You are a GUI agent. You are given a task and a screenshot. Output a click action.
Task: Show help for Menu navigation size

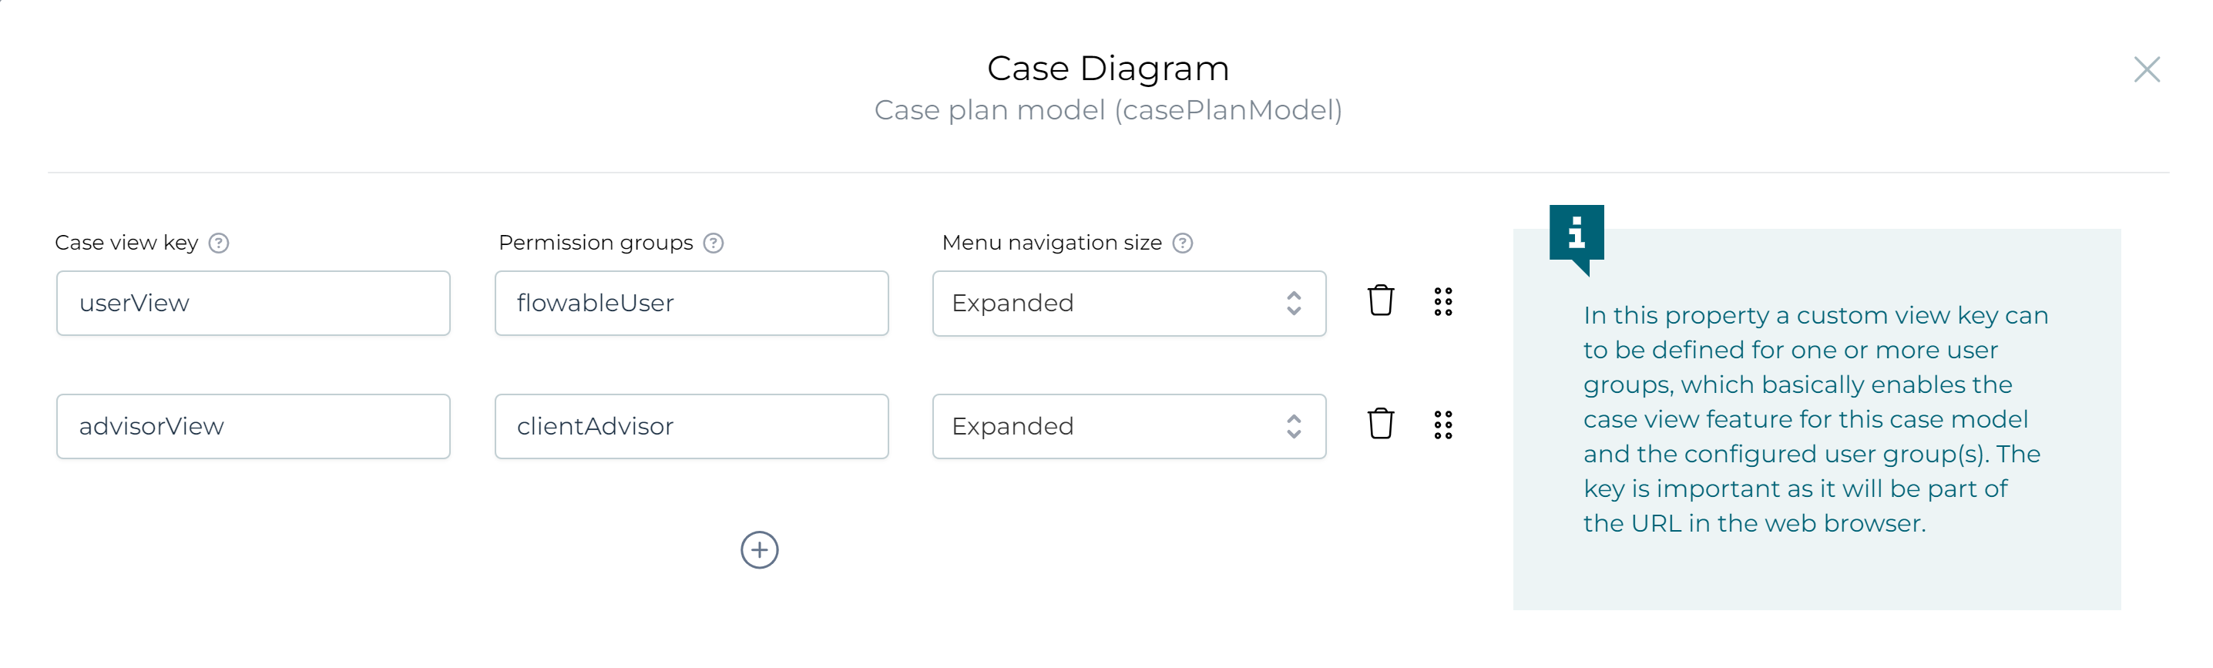point(1182,243)
